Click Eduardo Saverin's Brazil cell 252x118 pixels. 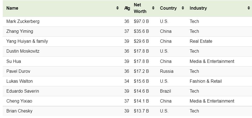tap(165, 91)
